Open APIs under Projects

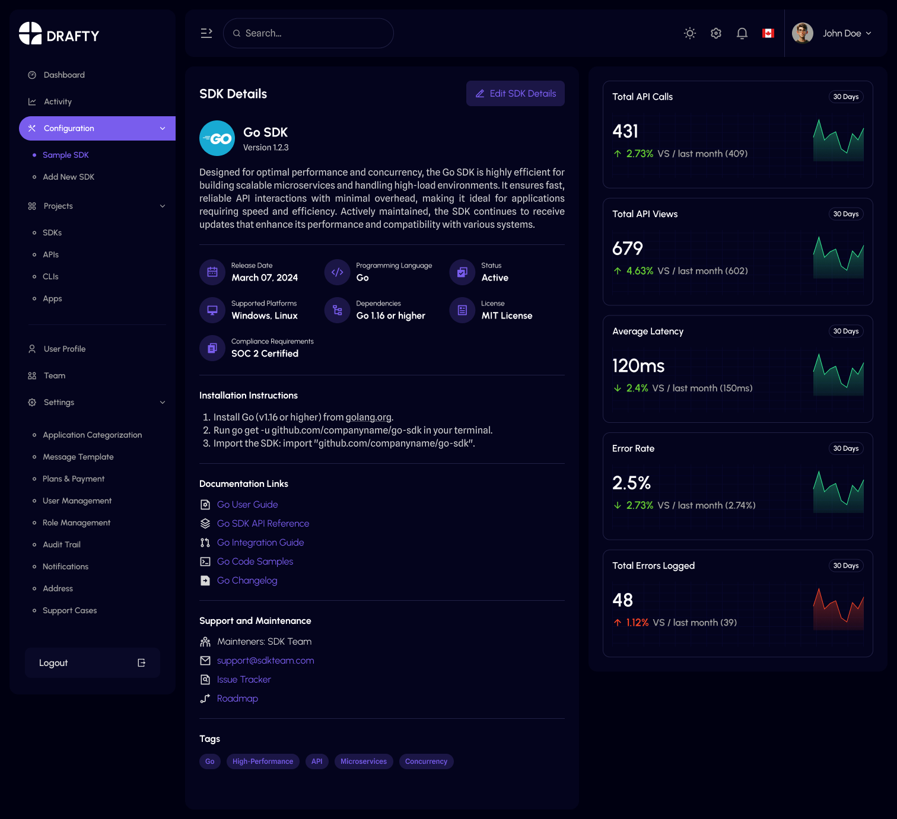[50, 254]
